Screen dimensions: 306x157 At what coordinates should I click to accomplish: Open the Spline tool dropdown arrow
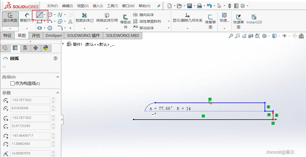coord(65,15)
